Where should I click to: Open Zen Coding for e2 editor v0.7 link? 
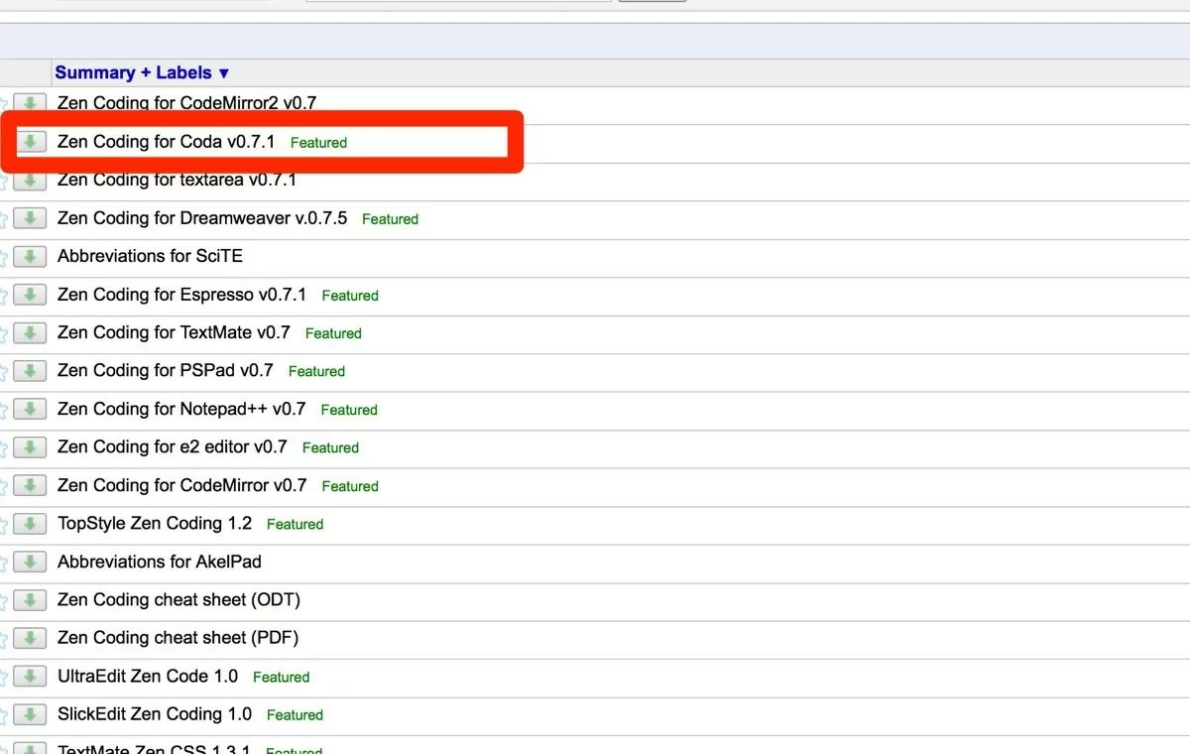[173, 446]
